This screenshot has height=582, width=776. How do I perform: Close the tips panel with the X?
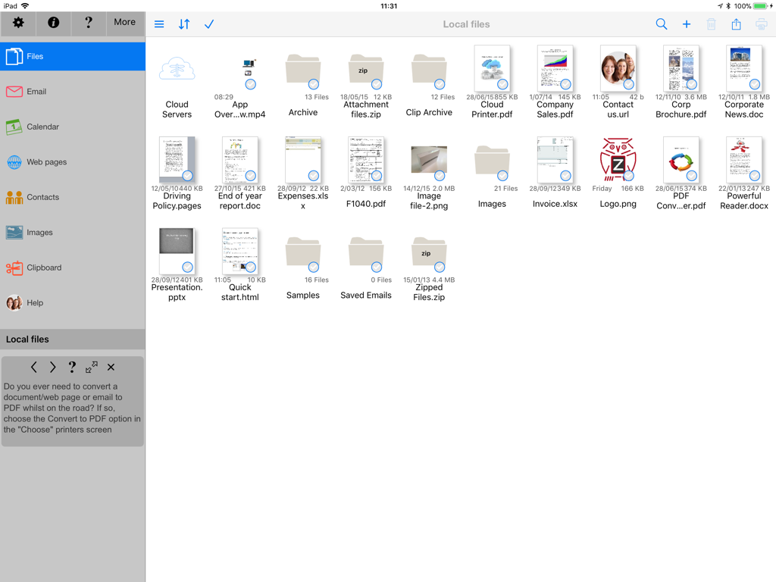111,367
